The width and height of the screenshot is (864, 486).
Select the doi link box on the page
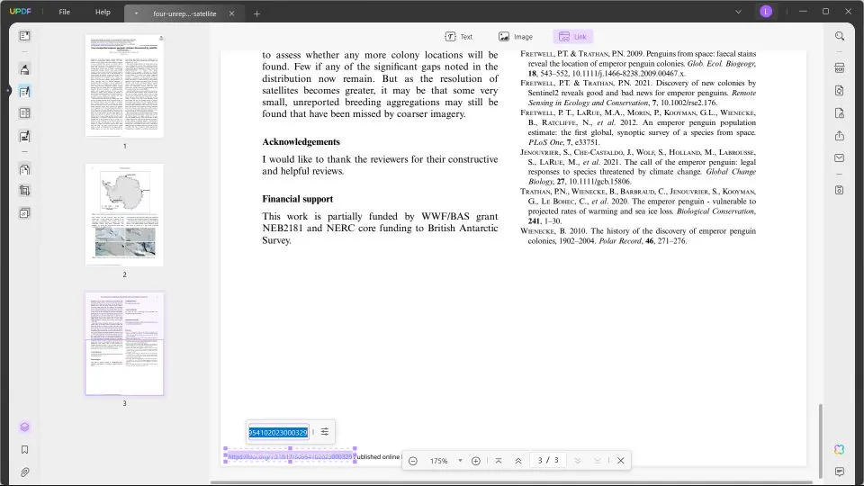point(290,456)
